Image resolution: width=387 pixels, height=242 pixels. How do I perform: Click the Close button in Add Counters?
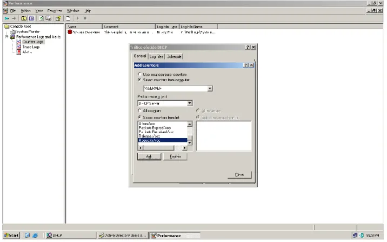[239, 174]
